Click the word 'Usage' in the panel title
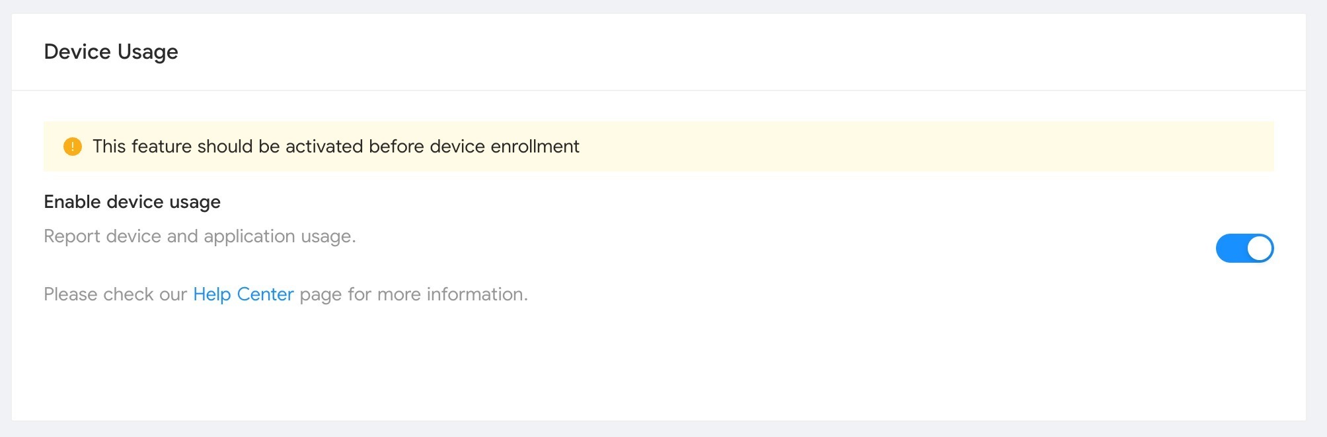This screenshot has width=1327, height=437. (x=147, y=52)
